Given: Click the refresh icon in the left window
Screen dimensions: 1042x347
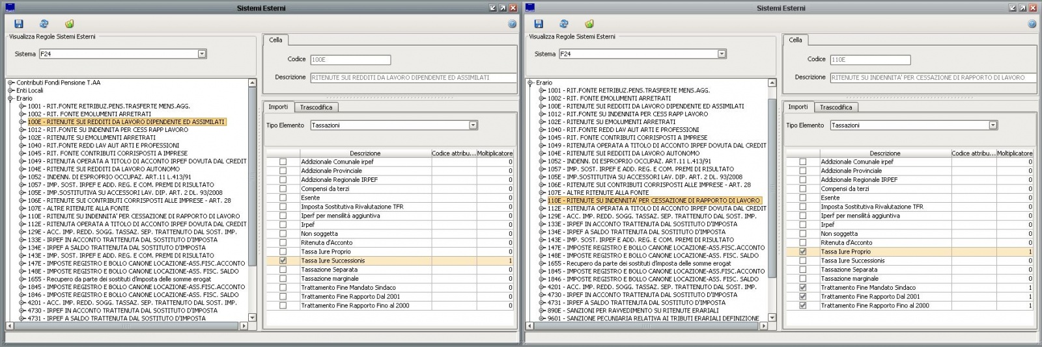Looking at the screenshot, I should point(44,23).
